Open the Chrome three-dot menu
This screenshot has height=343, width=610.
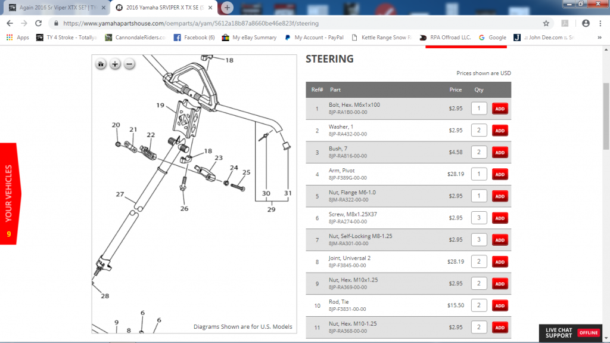click(x=600, y=23)
